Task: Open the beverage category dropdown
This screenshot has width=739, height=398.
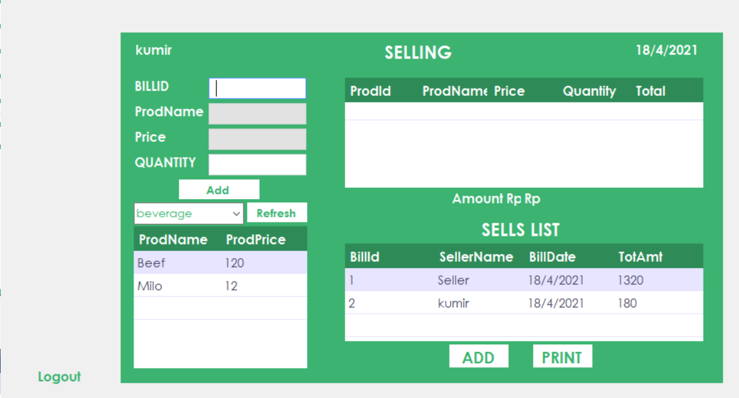Action: coord(189,213)
